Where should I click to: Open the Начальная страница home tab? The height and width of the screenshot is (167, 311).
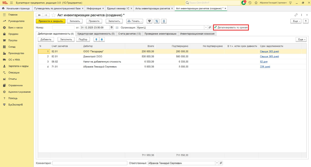point(16,8)
